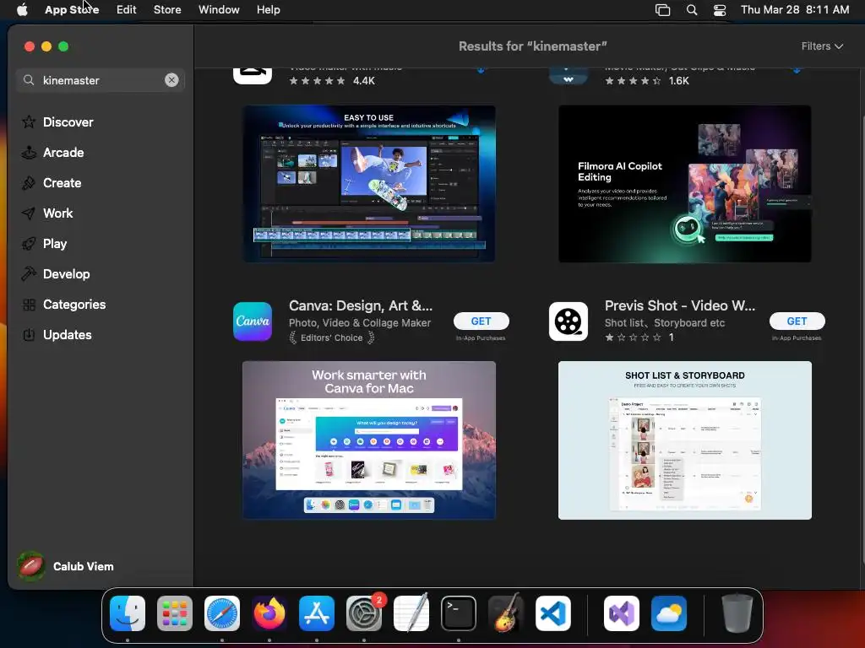Open Spotlight search in menu bar
The height and width of the screenshot is (648, 865).
pos(691,9)
